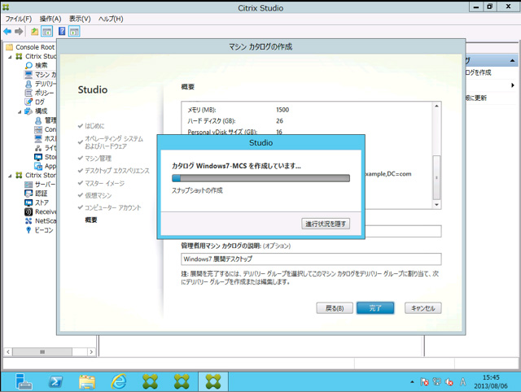
Task: Click the コンピューター アカウント wizard step
Action: (113, 207)
